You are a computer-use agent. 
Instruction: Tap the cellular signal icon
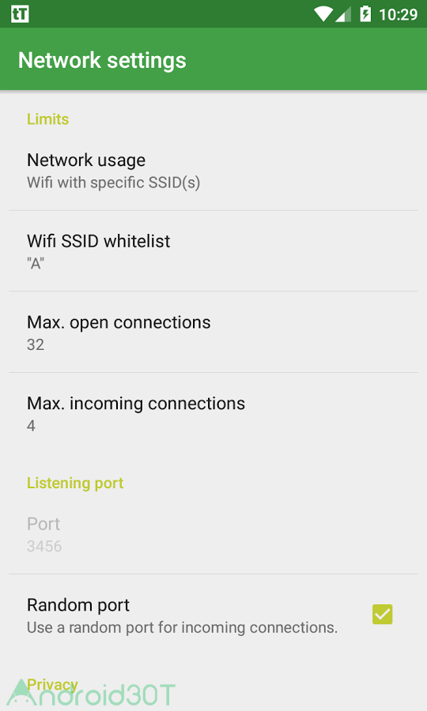point(343,14)
